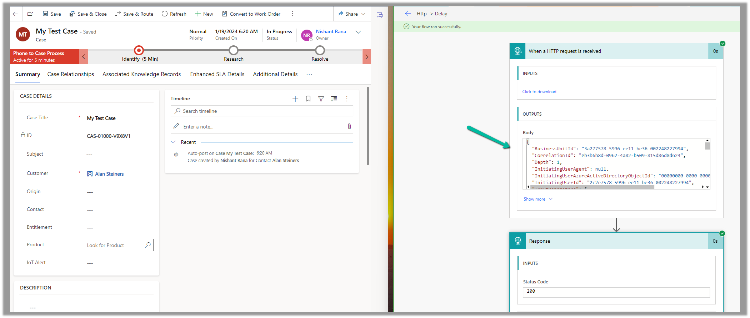Click the back arrow beside Http -> Delay
Viewport: 750px width, 318px height.
(x=407, y=14)
